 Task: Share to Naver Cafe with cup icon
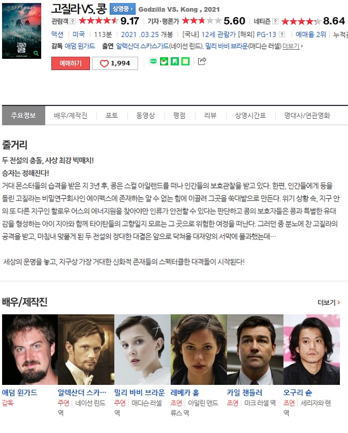coord(164,61)
